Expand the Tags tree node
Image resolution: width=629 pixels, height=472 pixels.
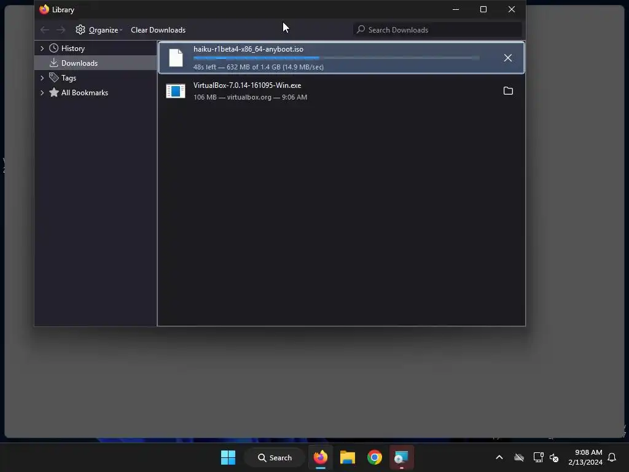click(x=42, y=78)
